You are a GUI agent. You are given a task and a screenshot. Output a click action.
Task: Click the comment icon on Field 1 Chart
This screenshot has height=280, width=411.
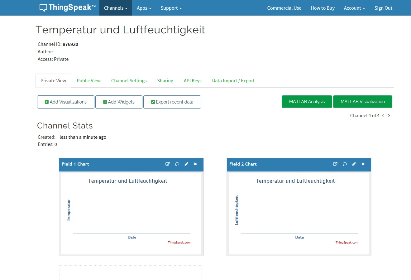click(x=177, y=164)
